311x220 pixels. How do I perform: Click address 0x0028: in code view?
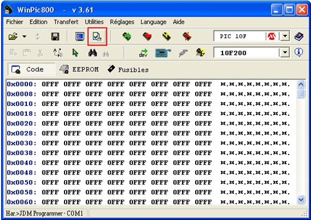(22, 133)
